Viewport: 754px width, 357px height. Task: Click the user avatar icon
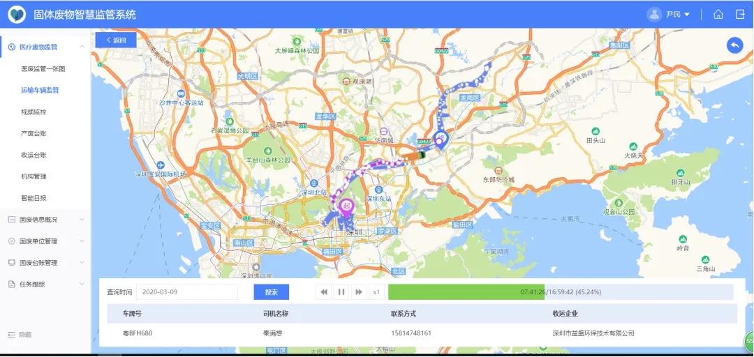pyautogui.click(x=654, y=14)
